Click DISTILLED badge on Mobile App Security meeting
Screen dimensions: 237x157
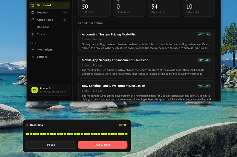click(x=204, y=60)
